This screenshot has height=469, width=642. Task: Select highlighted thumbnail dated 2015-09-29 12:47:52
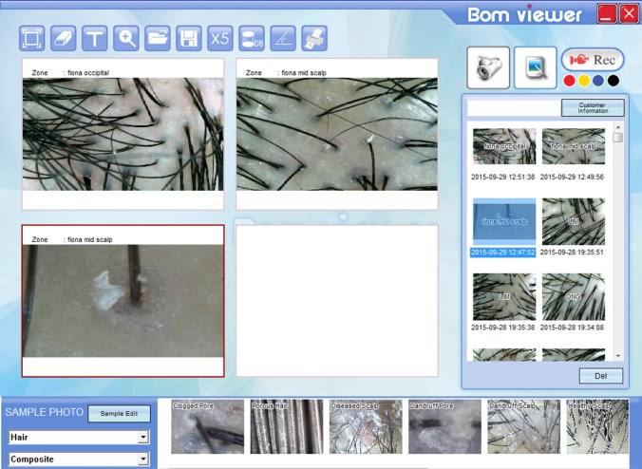tap(504, 221)
